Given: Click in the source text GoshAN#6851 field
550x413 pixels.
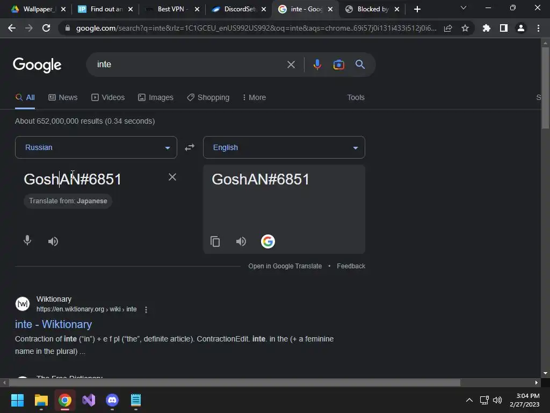Looking at the screenshot, I should (x=73, y=180).
